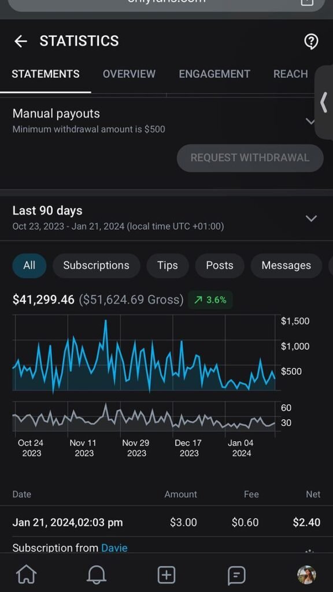Screen dimensions: 333x592
Task: Click the $41,299.46 net earnings total
Action: 43,300
